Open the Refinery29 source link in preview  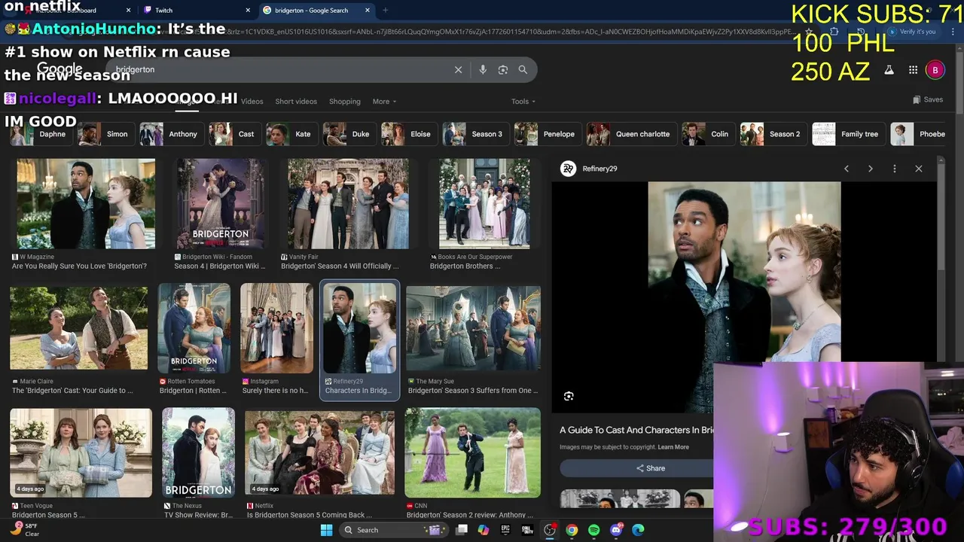(x=589, y=169)
